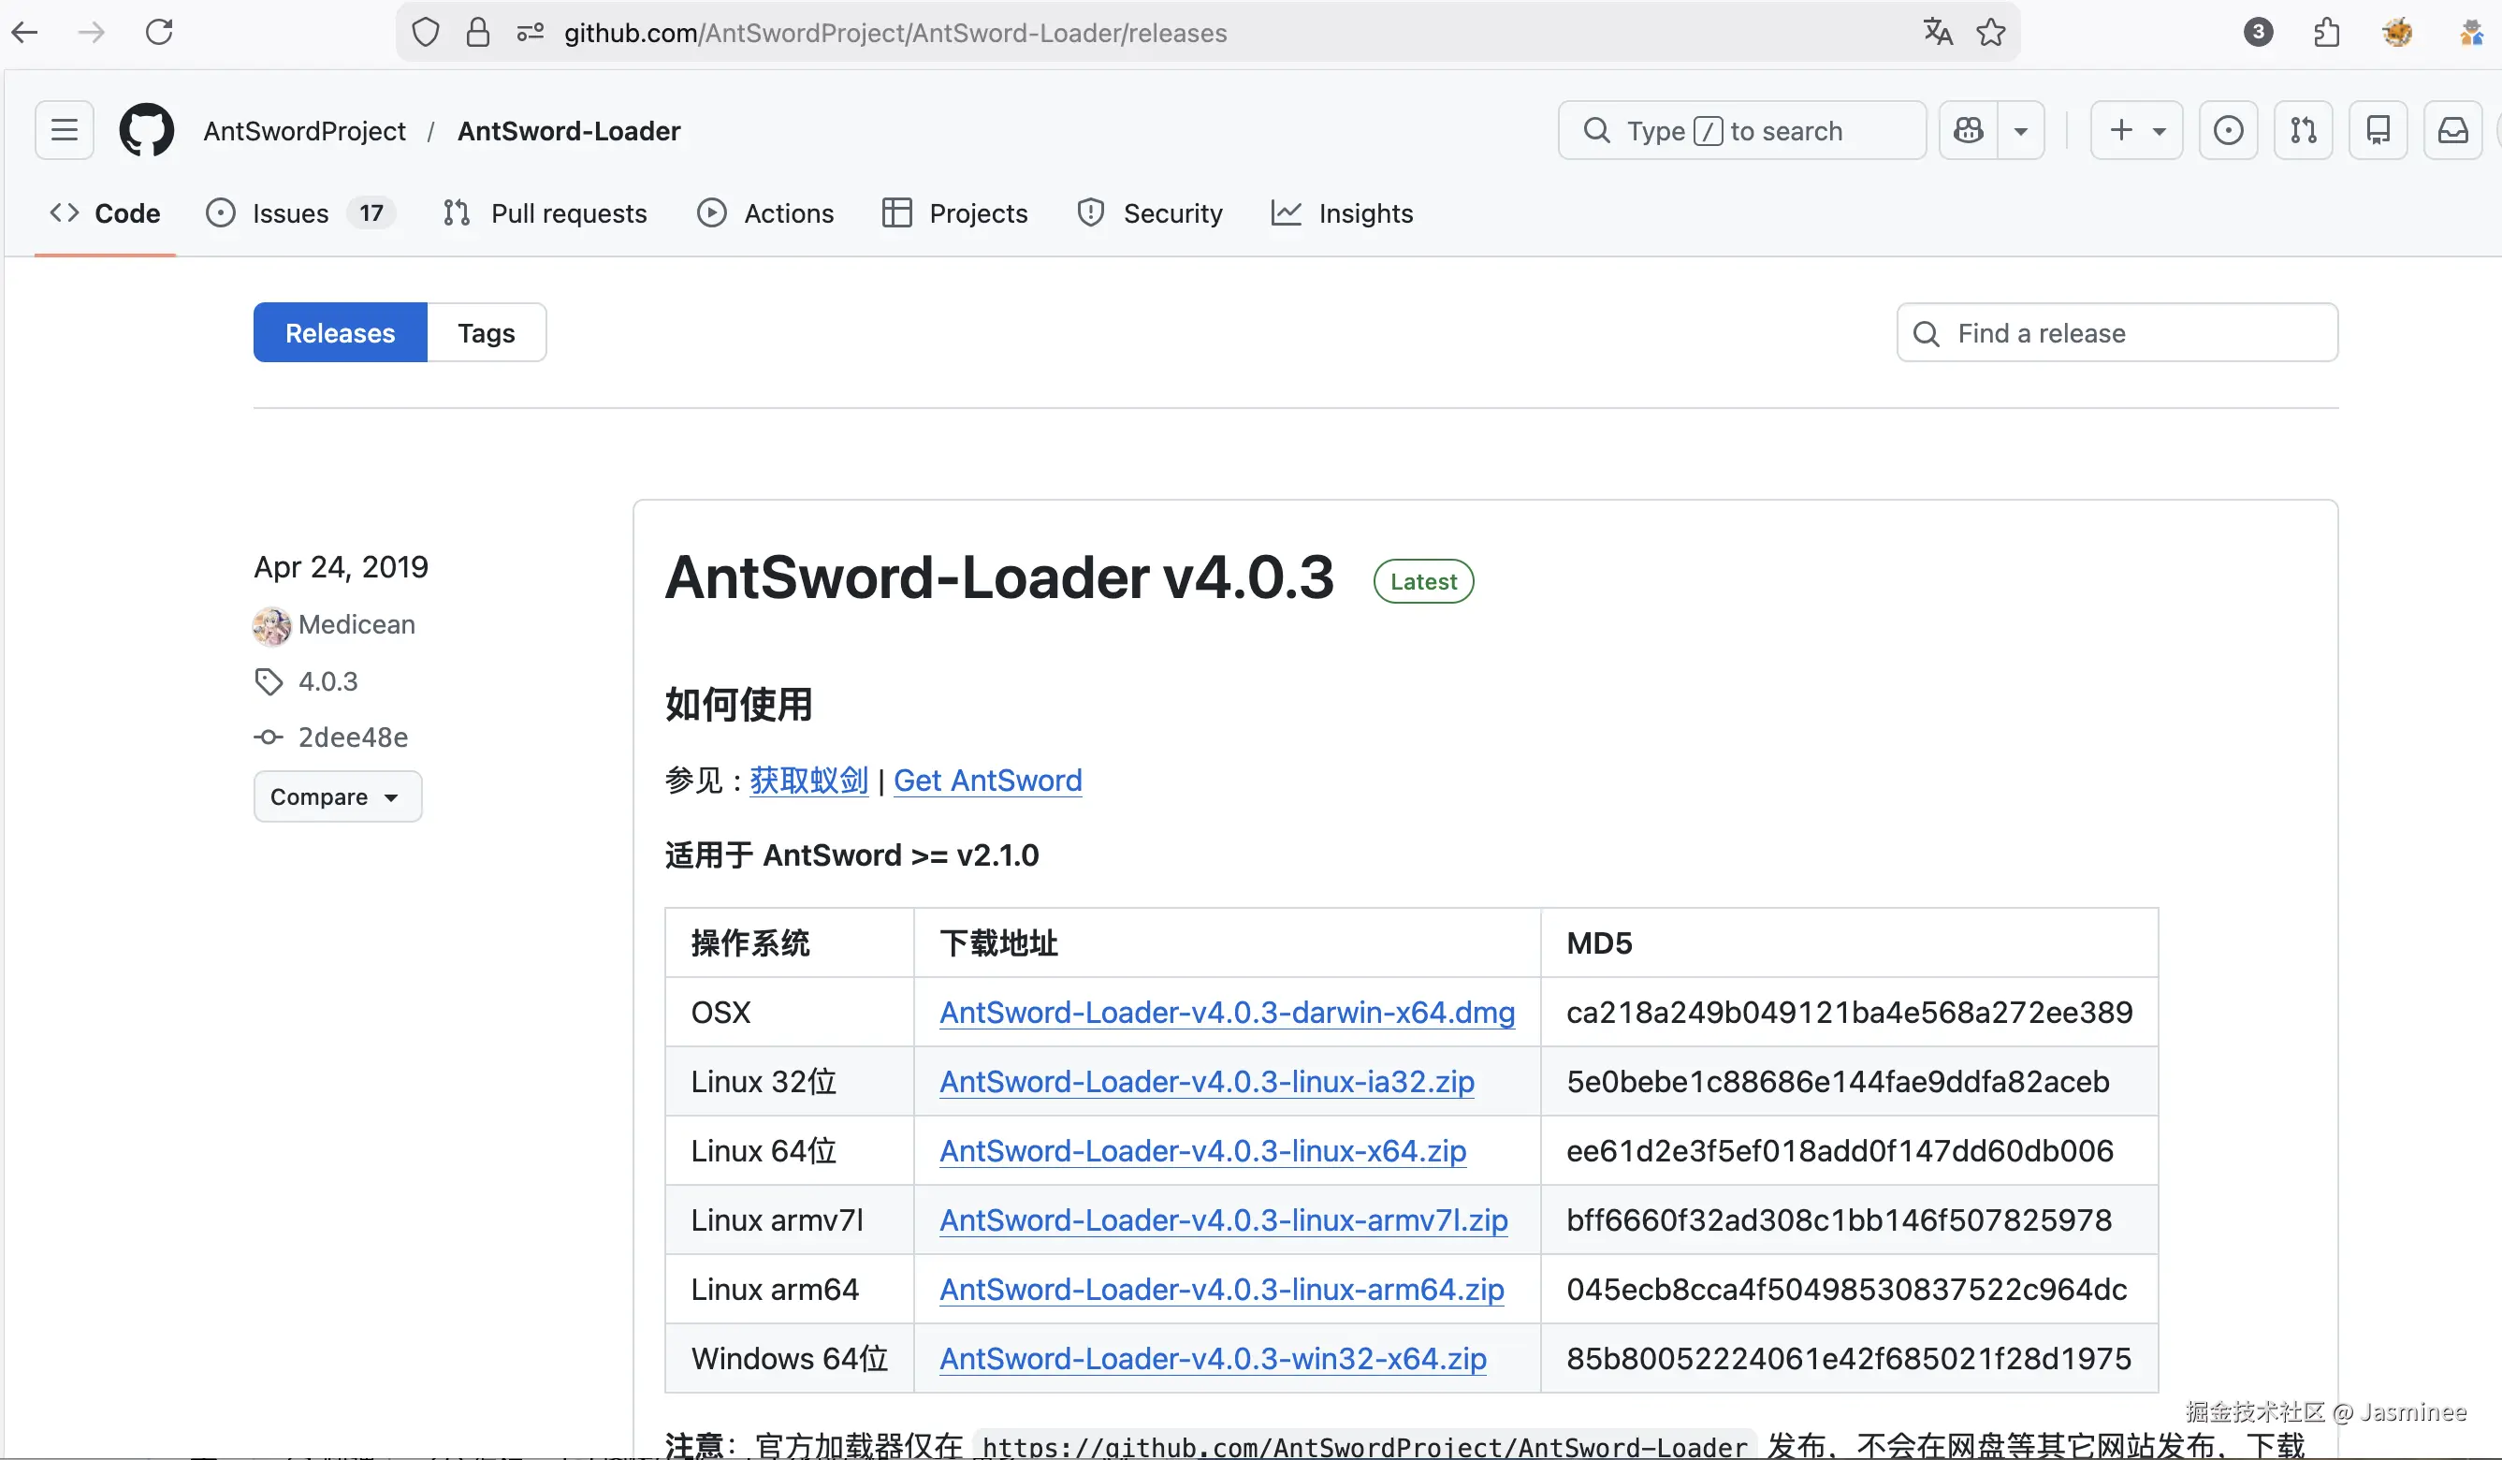The image size is (2502, 1460).
Task: Open the plus create-new dropdown
Action: pyautogui.click(x=2135, y=130)
